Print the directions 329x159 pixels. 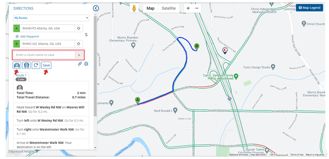(x=86, y=64)
